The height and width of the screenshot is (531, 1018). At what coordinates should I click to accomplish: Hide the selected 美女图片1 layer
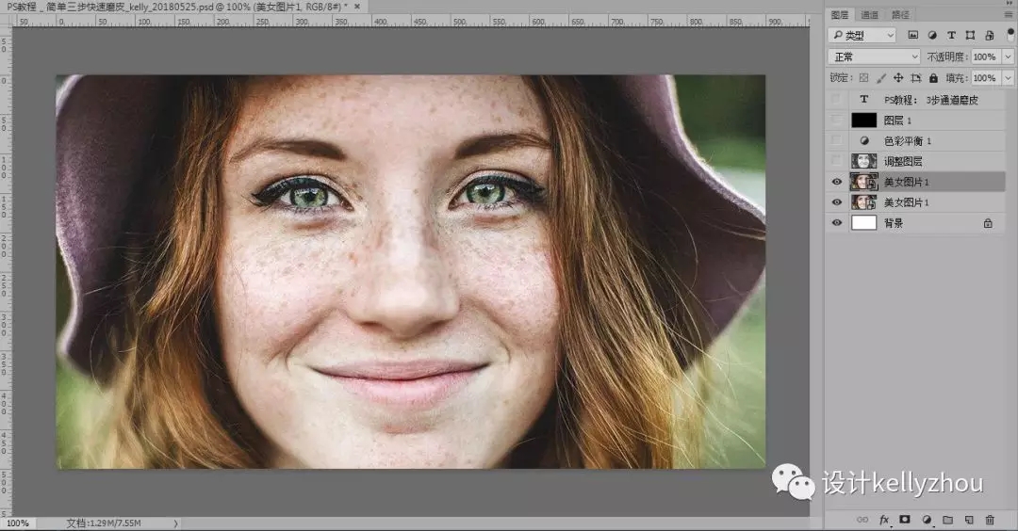coord(836,182)
